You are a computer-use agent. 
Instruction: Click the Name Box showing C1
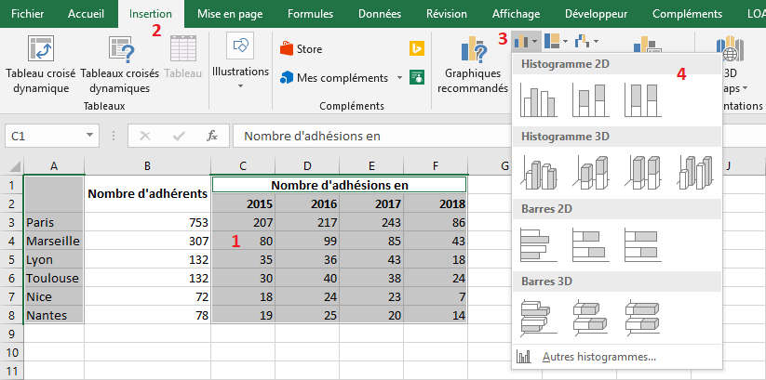43,136
